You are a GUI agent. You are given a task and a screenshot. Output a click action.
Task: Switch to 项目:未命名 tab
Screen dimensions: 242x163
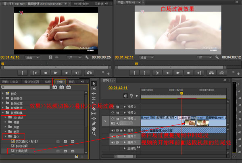(10, 82)
